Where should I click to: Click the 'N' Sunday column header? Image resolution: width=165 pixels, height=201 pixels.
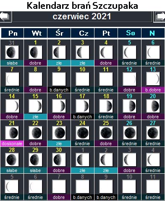(153, 33)
